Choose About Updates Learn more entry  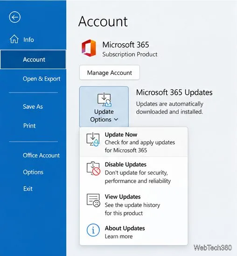(133, 232)
